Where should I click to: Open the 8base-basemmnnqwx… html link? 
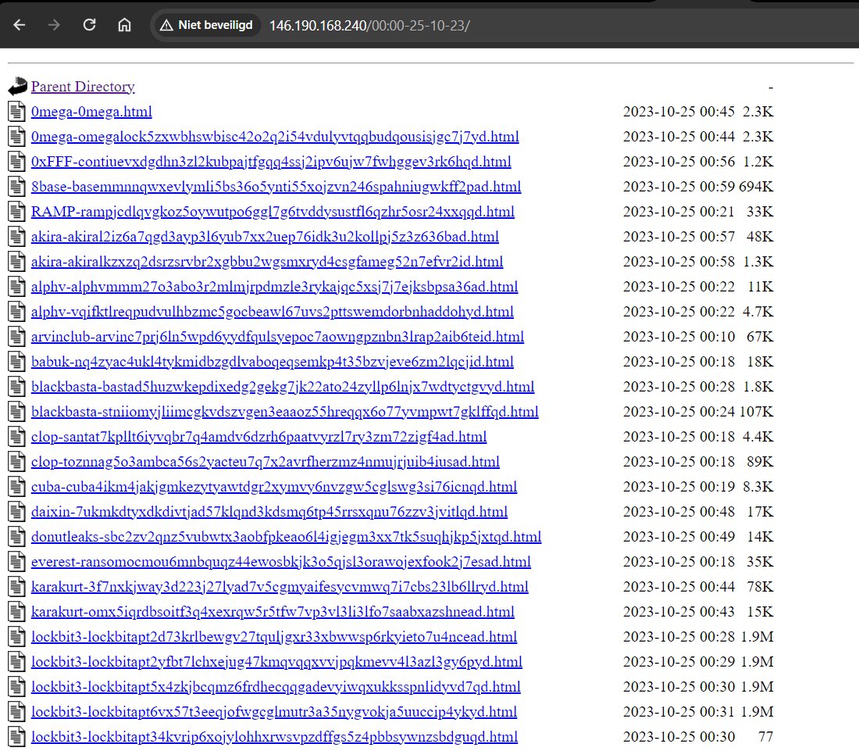pos(276,187)
